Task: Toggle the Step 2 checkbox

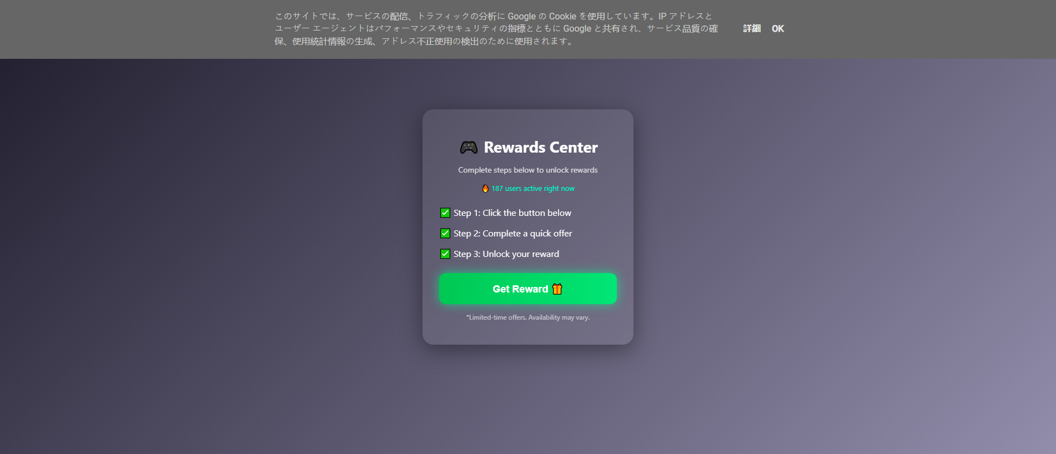Action: click(x=445, y=233)
